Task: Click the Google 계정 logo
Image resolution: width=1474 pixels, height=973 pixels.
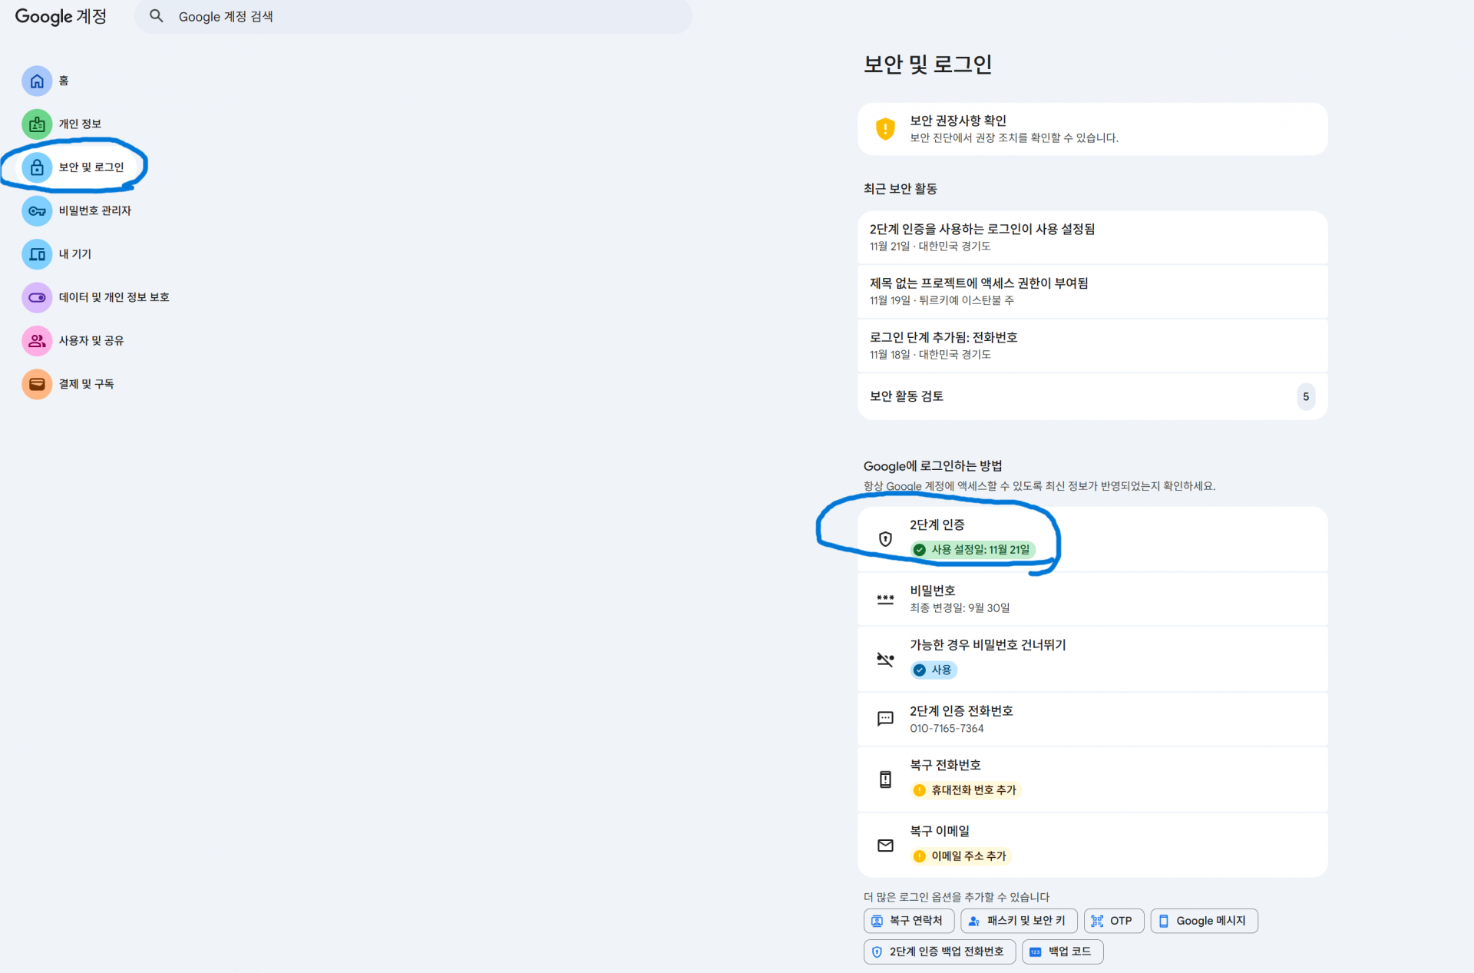Action: [x=61, y=16]
